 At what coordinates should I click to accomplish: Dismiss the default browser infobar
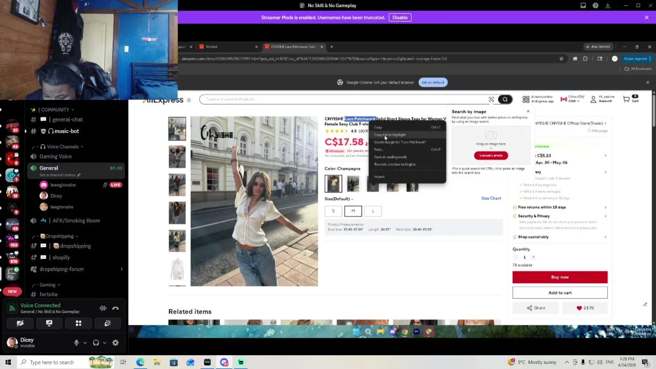pos(647,83)
